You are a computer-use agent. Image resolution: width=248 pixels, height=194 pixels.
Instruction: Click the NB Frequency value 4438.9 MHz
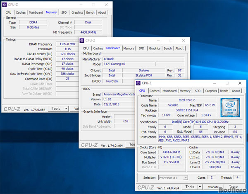88,32
